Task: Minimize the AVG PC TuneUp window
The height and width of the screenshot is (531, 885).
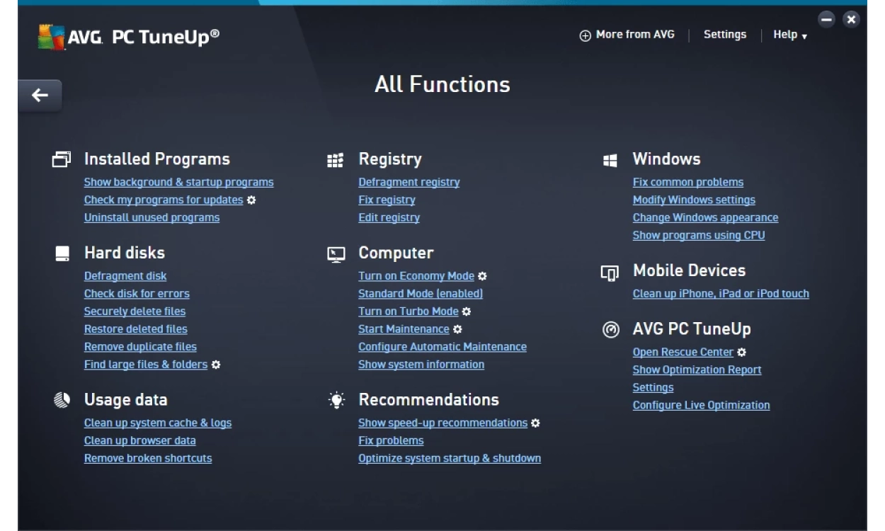Action: 826,19
